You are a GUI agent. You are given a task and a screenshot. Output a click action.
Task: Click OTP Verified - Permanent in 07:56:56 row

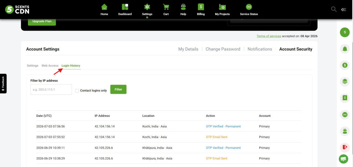(223, 126)
